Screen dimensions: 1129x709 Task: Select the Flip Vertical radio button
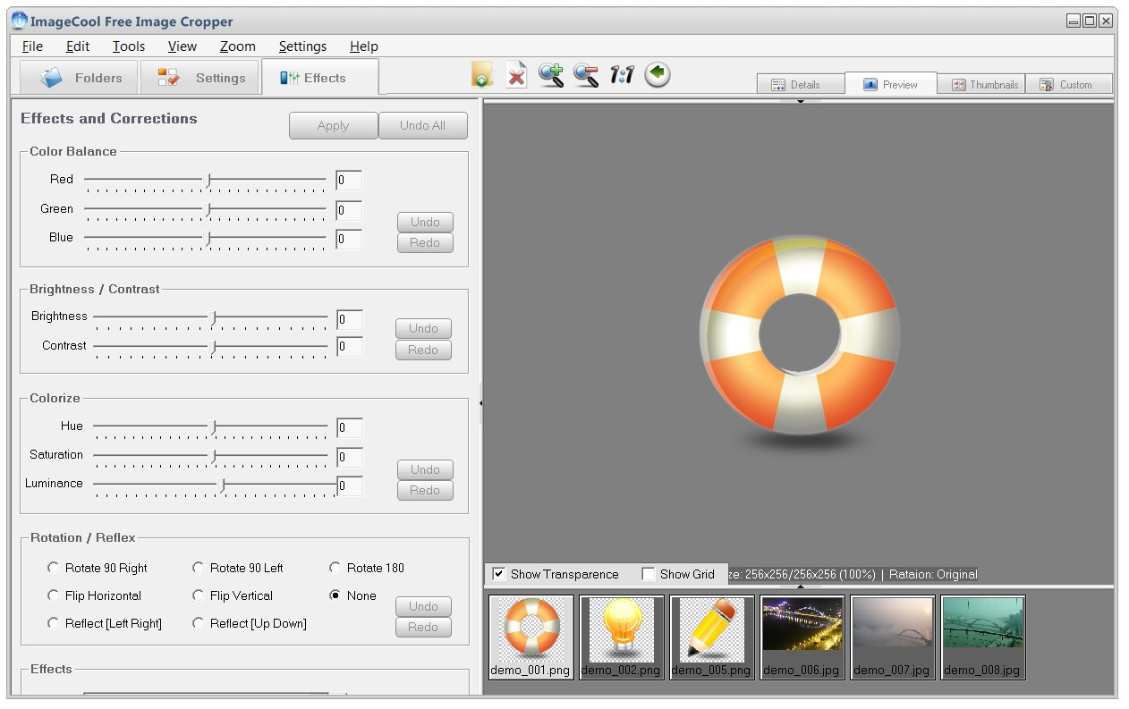[x=199, y=595]
